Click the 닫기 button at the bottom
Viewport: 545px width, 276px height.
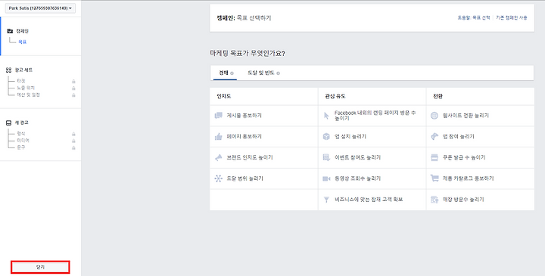tap(40, 268)
